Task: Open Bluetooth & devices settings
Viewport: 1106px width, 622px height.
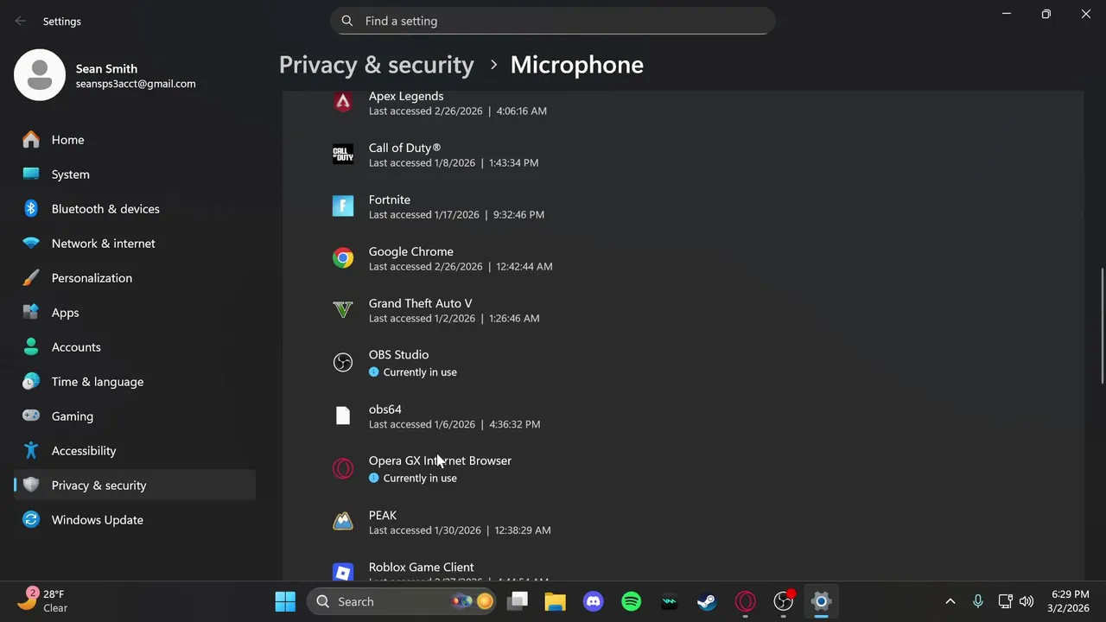Action: [x=135, y=209]
